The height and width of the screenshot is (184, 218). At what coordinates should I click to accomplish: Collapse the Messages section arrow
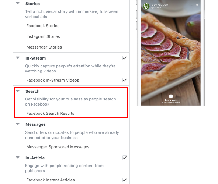(18, 124)
